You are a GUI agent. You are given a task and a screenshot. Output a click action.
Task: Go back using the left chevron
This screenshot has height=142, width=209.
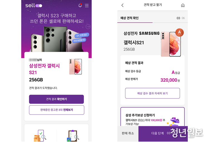coord(123,5)
